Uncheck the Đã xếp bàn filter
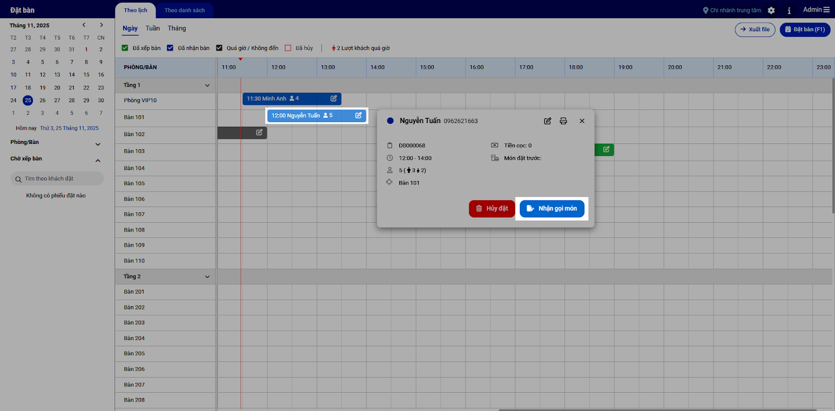 click(125, 48)
